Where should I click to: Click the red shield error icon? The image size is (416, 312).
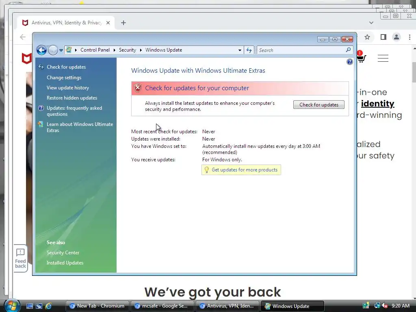tap(137, 88)
